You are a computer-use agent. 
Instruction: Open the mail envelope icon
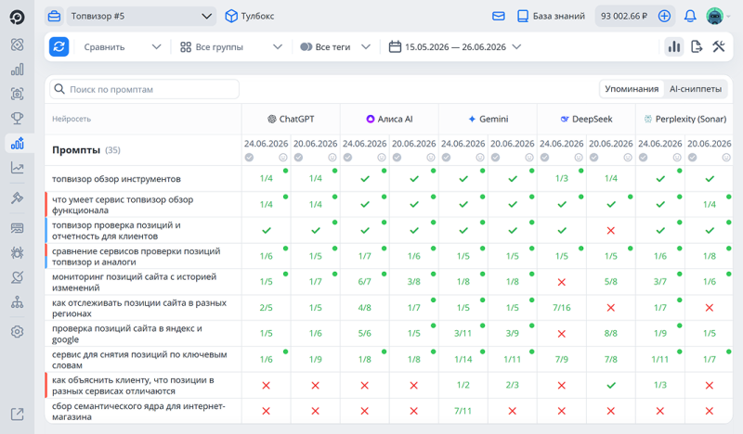pos(499,16)
